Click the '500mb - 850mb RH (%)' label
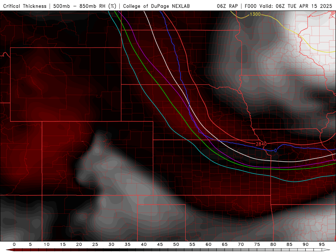This screenshot has width=336, height=252. (85, 6)
